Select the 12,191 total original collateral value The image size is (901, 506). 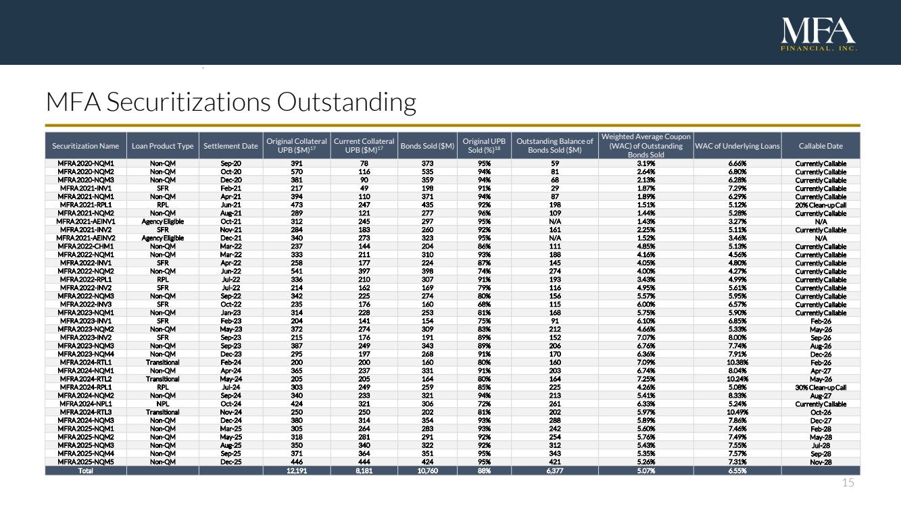pyautogui.click(x=296, y=471)
